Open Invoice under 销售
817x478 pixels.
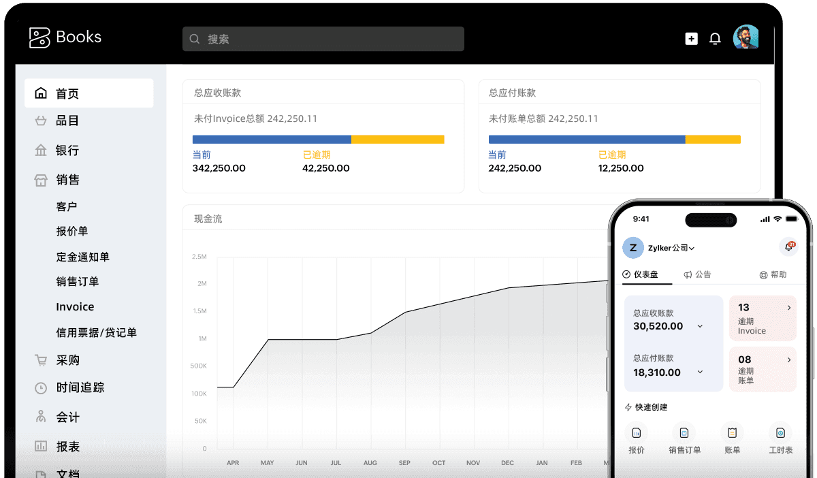[75, 307]
